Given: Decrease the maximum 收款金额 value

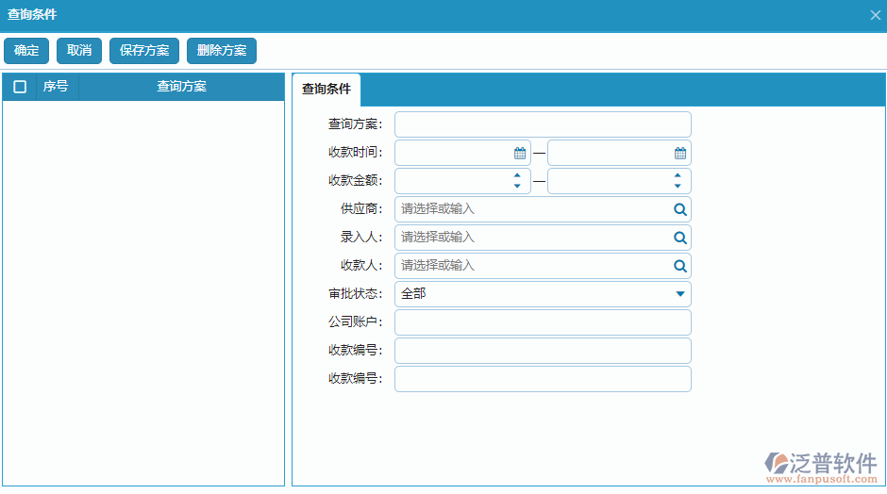Looking at the screenshot, I should (678, 186).
